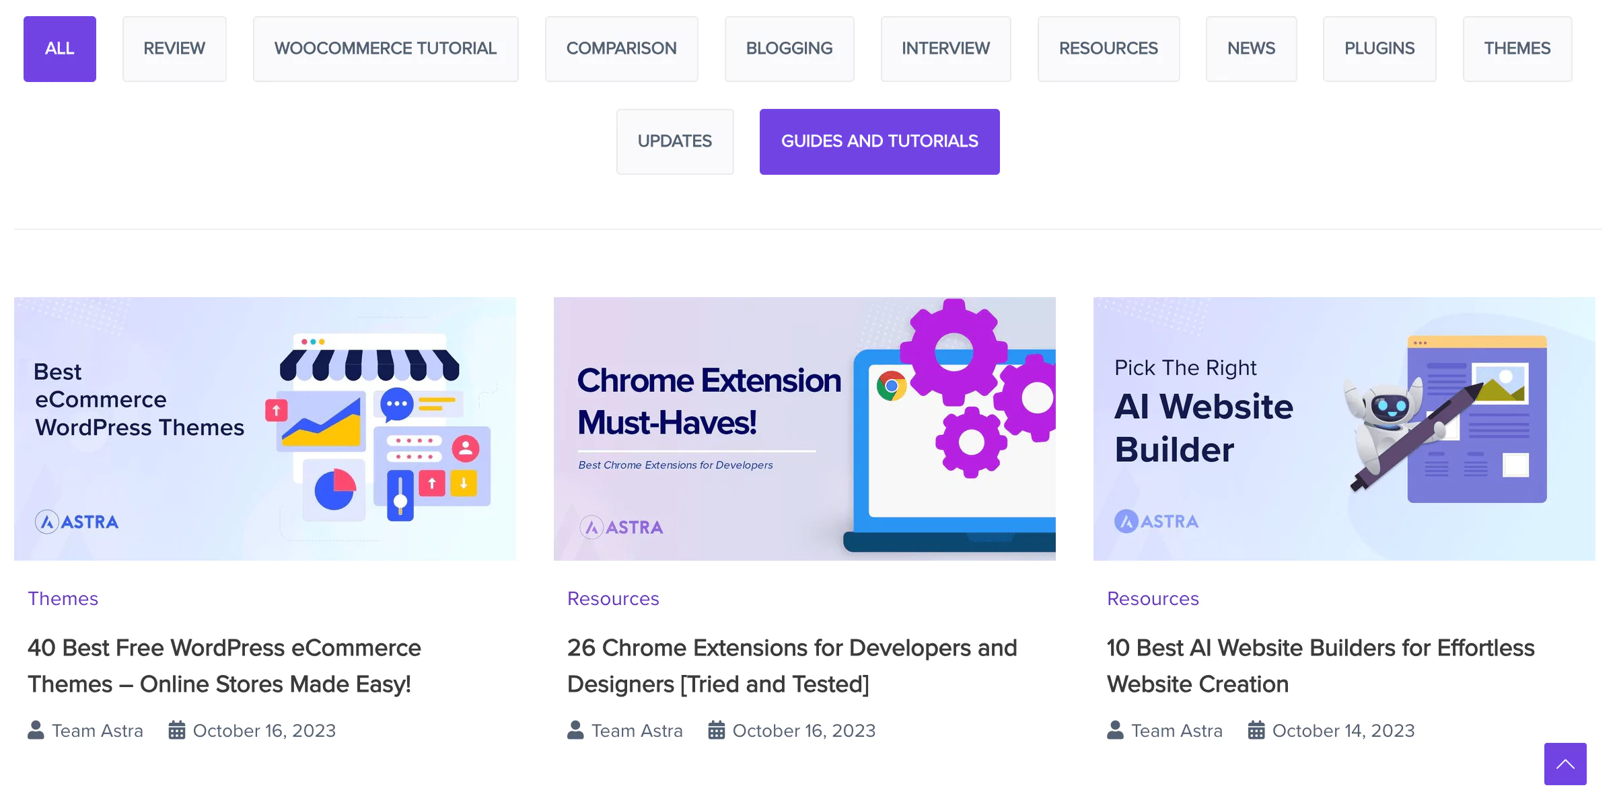This screenshot has width=1615, height=800.
Task: Select the Plugins filter tab
Action: 1379,49
